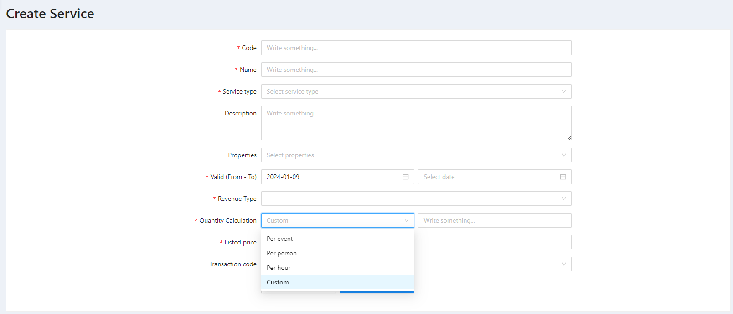Click the Transaction code chevron arrow

563,264
